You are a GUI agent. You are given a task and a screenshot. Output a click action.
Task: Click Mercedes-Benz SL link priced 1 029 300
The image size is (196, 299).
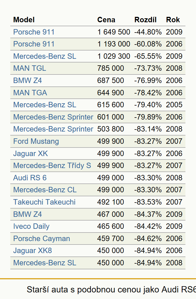[x=45, y=56]
